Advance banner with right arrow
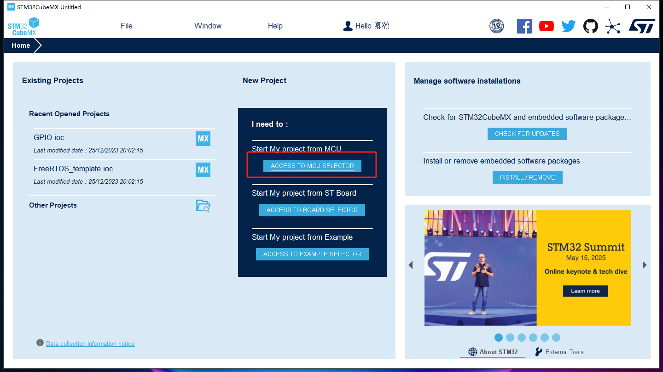The image size is (663, 372). [x=645, y=265]
